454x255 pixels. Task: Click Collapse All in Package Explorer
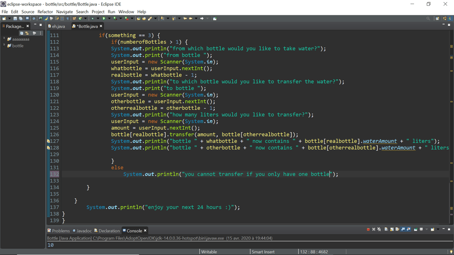[x=21, y=33]
